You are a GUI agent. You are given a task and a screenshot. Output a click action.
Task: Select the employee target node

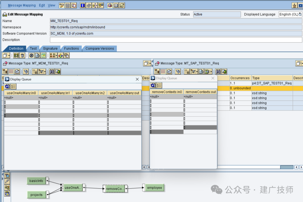(154, 187)
